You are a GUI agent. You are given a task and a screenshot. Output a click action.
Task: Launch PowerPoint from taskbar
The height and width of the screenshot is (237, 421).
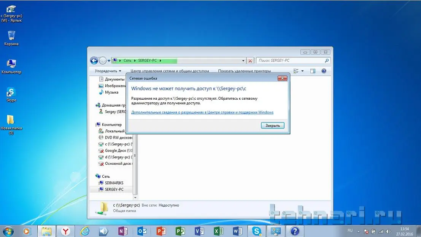161,231
